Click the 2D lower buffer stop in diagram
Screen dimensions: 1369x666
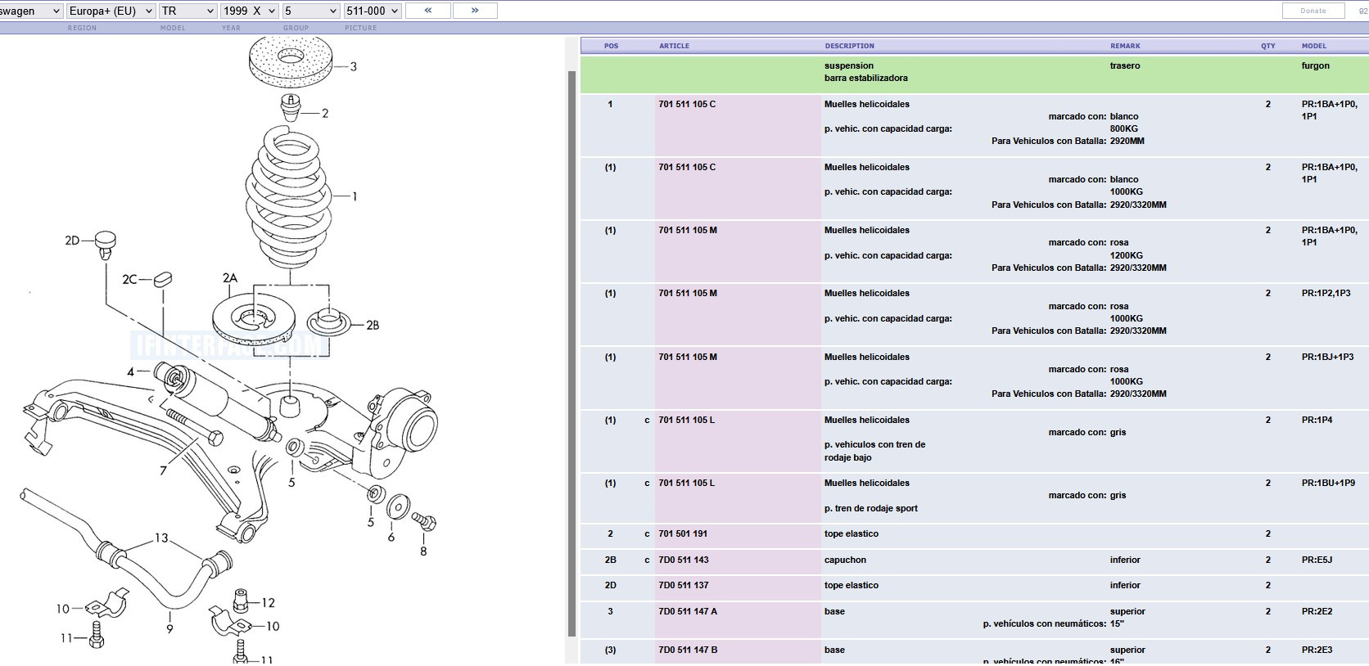tap(106, 244)
